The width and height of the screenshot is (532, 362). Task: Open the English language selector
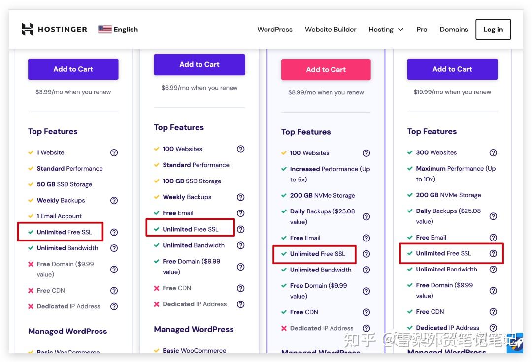coord(118,30)
